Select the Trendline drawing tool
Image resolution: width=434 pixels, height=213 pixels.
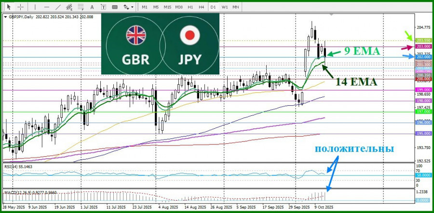coord(58,7)
